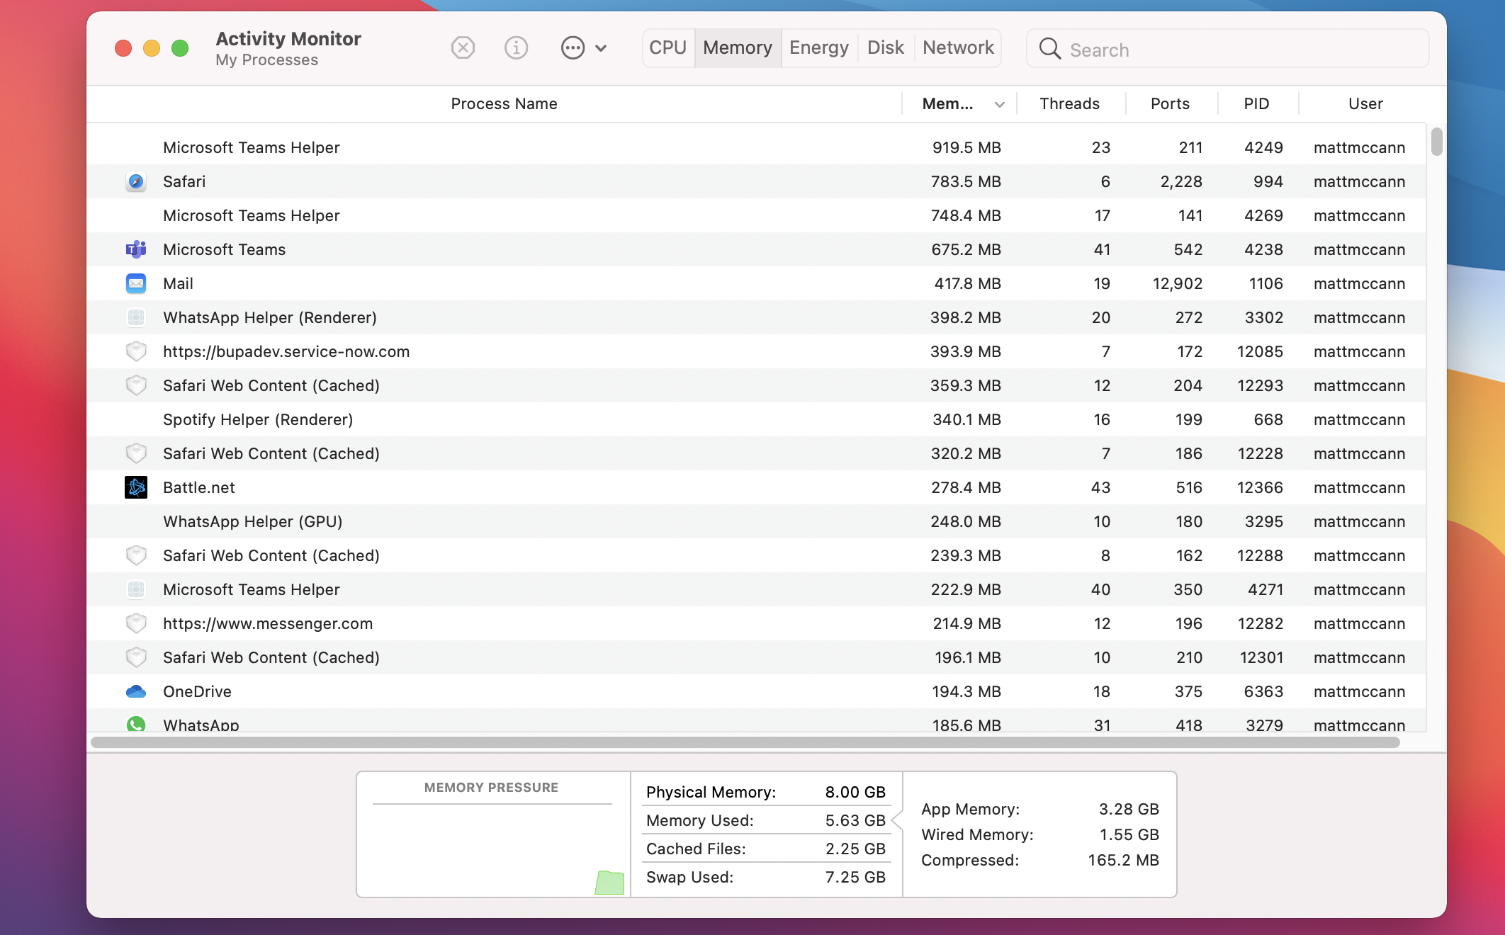Select the Spotify Helper (Renderer) row

496,419
